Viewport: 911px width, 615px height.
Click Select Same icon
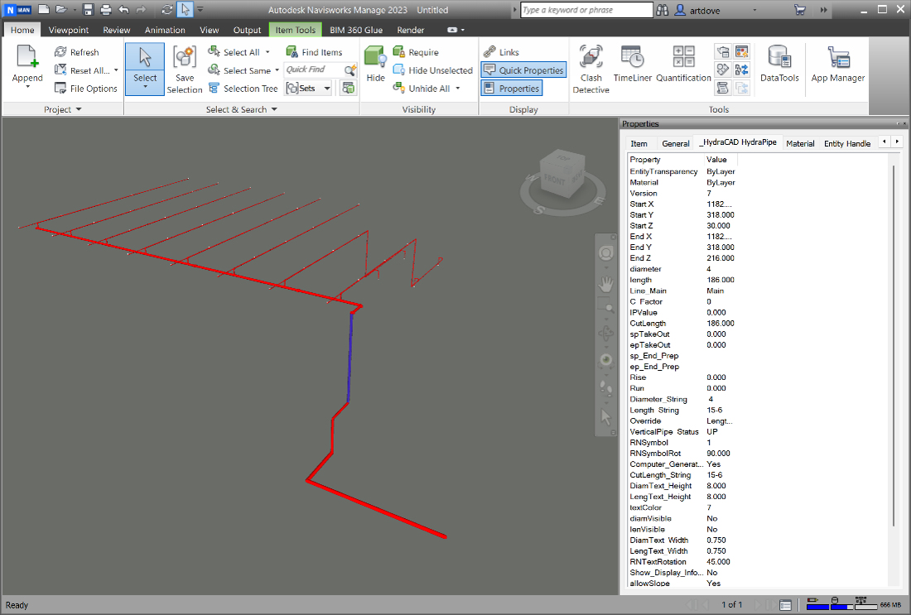214,70
